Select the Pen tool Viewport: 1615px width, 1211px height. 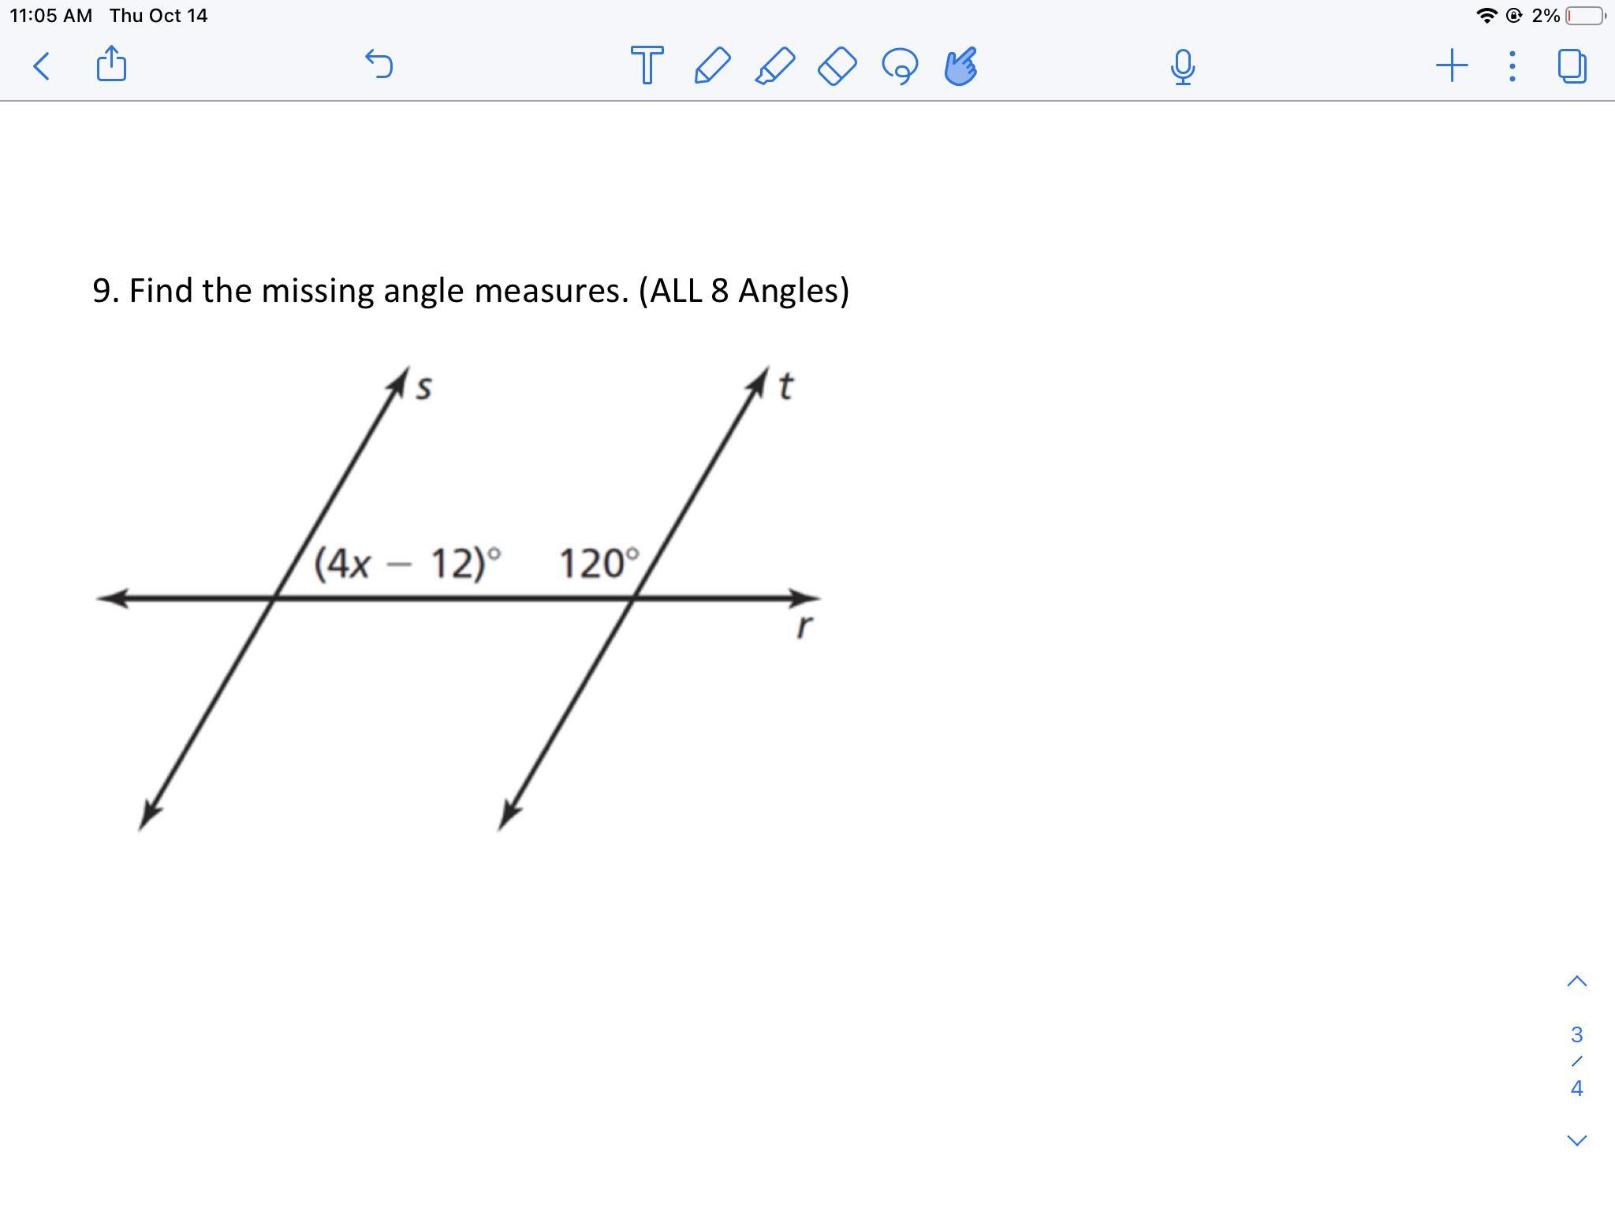click(x=711, y=65)
